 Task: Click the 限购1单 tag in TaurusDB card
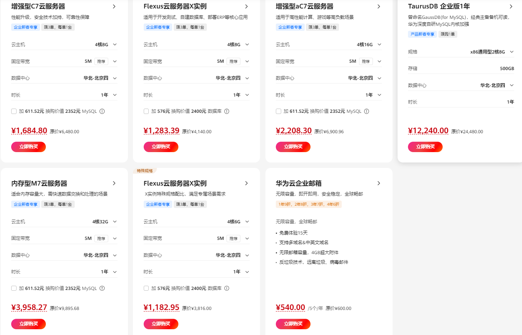tap(448, 34)
